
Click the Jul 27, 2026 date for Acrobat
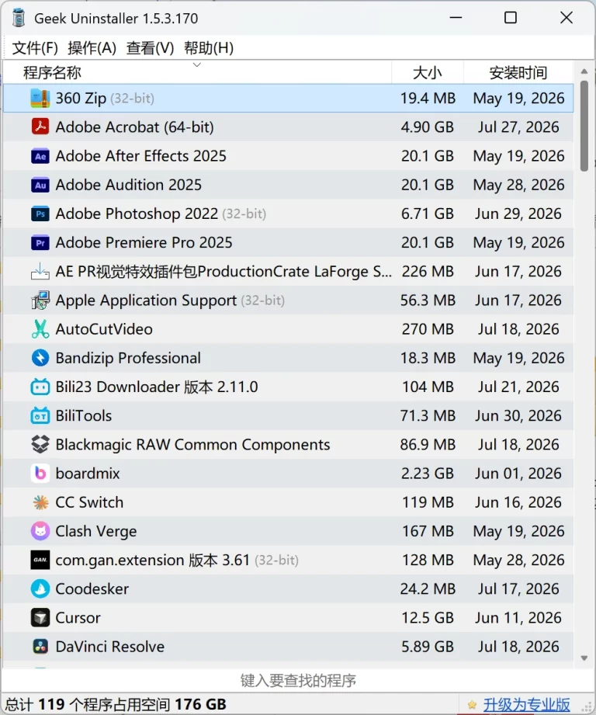click(x=518, y=127)
